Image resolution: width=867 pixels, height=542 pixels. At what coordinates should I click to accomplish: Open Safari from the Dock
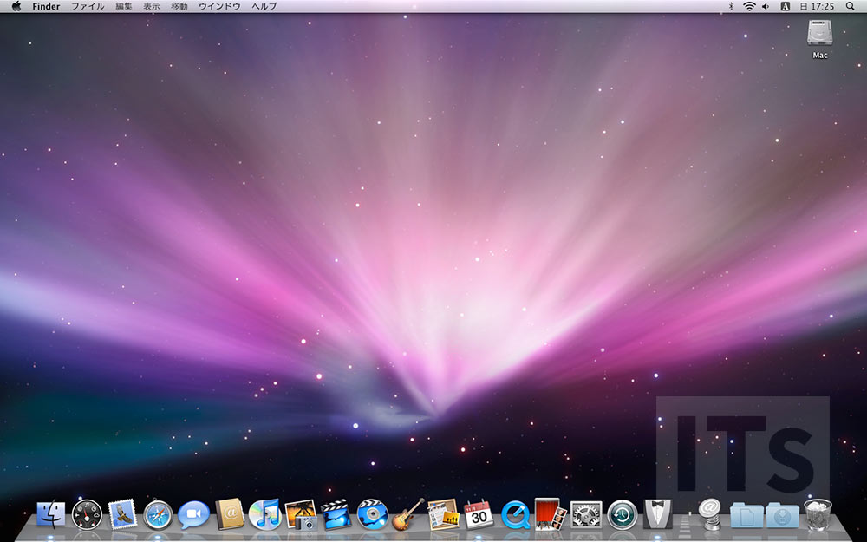click(x=156, y=516)
